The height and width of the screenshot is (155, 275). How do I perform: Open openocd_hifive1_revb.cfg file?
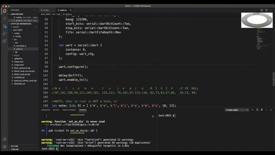click(x=25, y=81)
